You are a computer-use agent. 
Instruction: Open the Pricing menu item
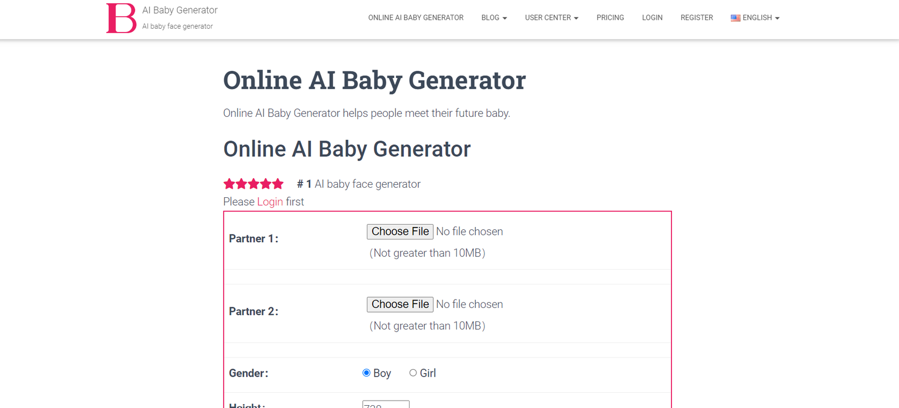[x=610, y=18]
